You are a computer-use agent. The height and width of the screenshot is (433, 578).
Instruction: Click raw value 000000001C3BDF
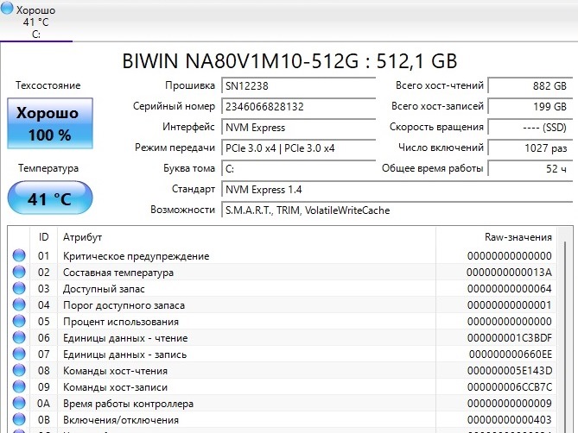(x=510, y=338)
